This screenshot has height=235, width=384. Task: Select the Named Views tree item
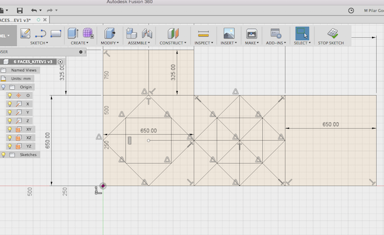(24, 71)
